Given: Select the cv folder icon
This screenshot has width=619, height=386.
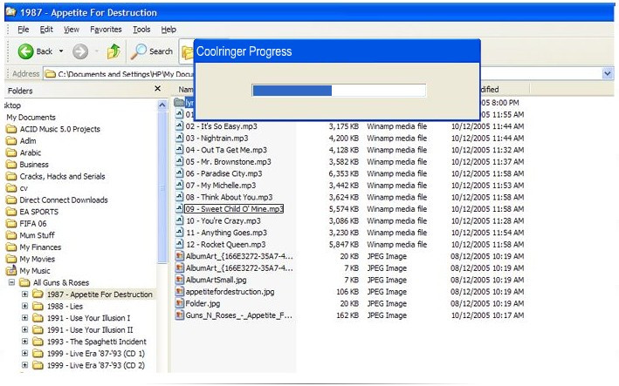Looking at the screenshot, I should [11, 188].
